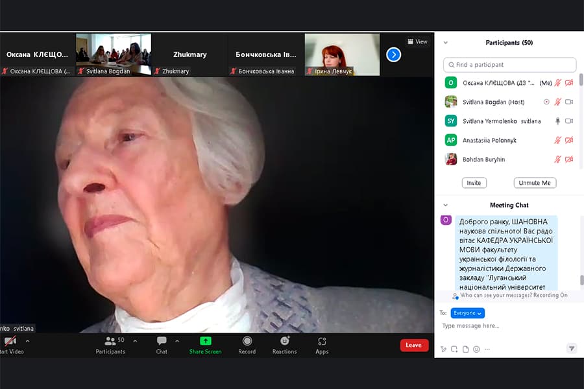Image resolution: width=584 pixels, height=389 pixels.
Task: Click Svitlana Bogdan's camera icon in list
Action: [569, 102]
